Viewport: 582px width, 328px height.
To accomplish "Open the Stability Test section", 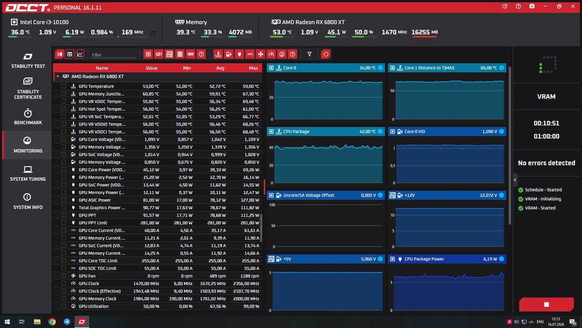I will click(x=27, y=61).
